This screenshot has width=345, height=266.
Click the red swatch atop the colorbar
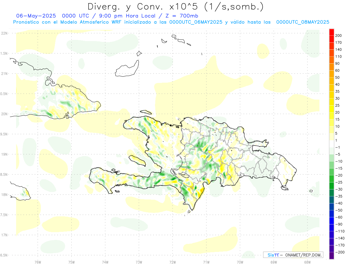click(x=331, y=32)
